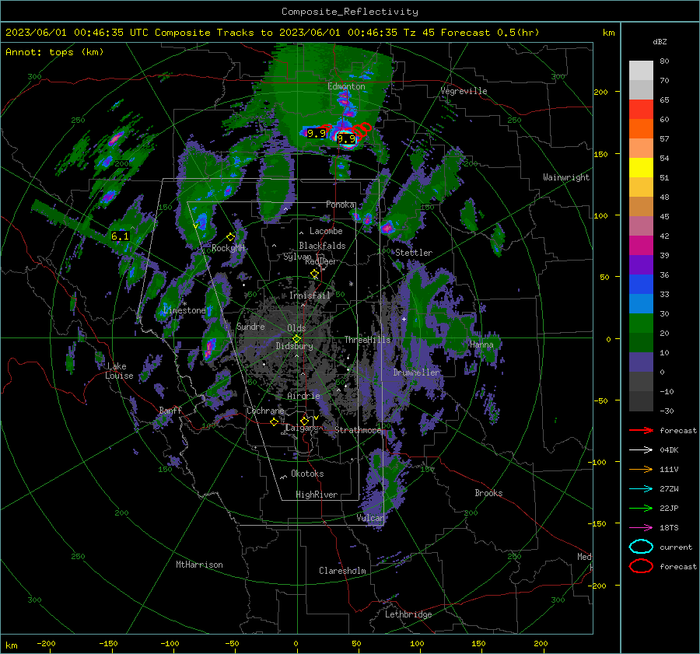700x654 pixels.
Task: Click the yellow diamond marker at Olds
Action: coord(296,339)
